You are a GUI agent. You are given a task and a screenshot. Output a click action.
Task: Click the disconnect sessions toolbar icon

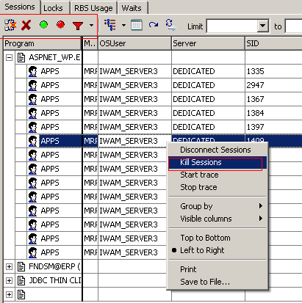pos(10,25)
